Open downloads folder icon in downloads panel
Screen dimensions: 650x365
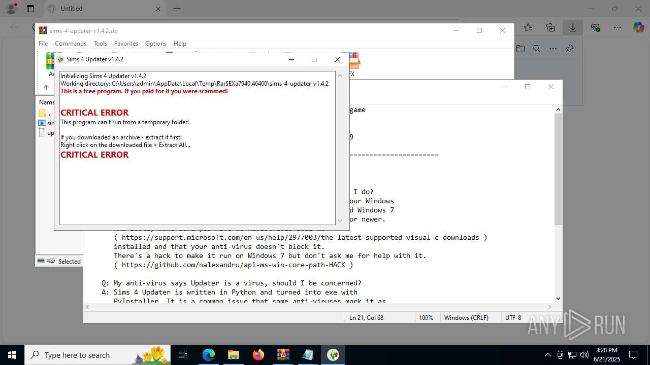point(521,49)
